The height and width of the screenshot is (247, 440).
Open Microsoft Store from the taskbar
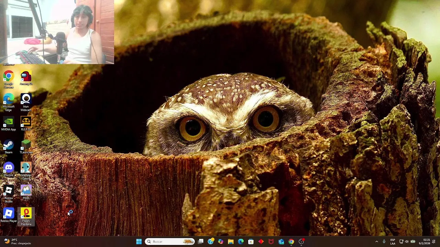251,242
